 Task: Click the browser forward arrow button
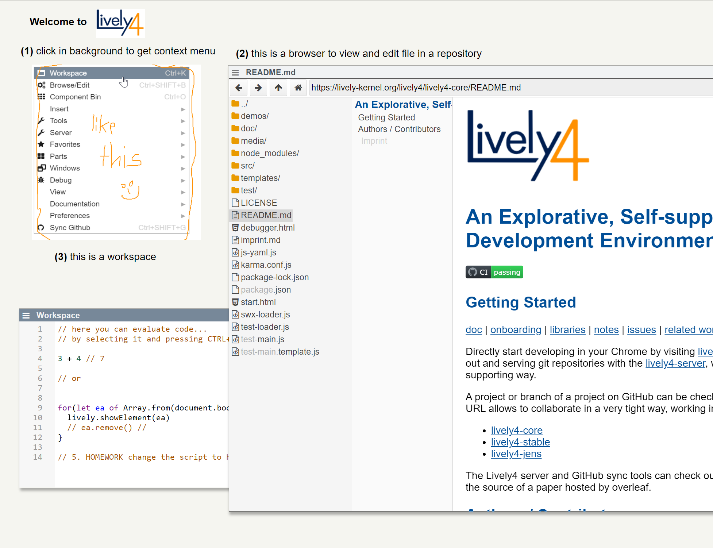tap(258, 88)
